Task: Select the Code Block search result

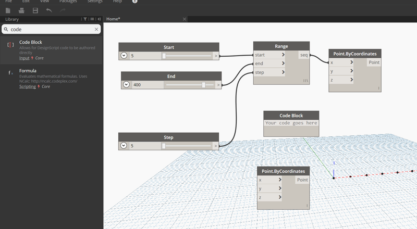Action: (51, 50)
